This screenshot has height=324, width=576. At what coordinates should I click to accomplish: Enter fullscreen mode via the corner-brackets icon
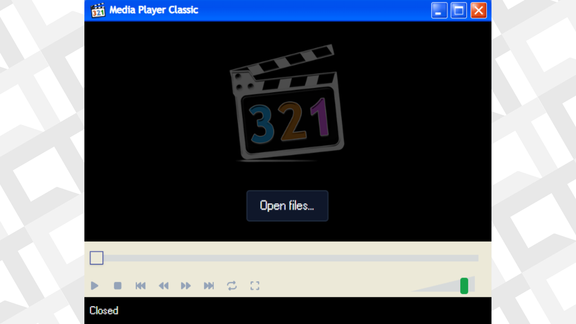(x=255, y=285)
